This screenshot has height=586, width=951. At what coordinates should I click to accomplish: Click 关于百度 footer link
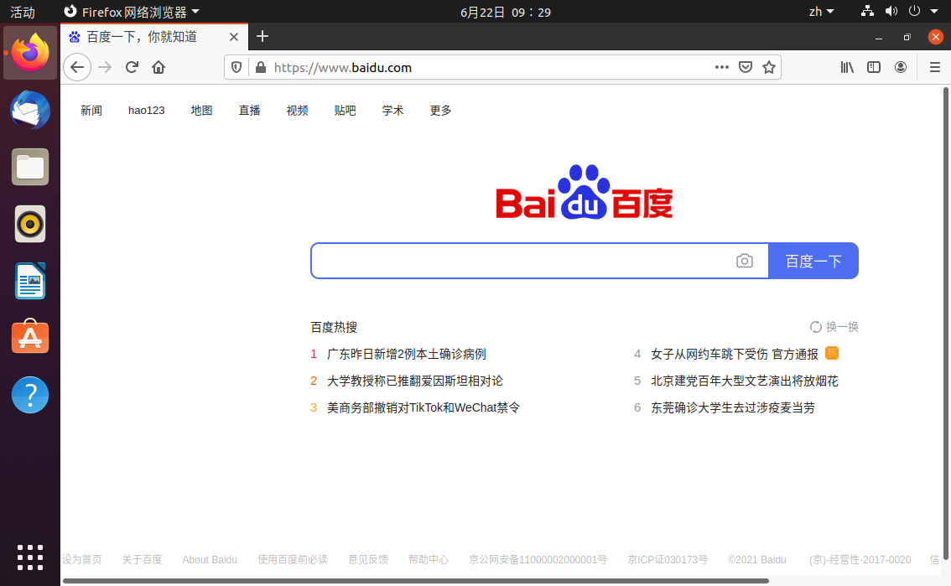[x=142, y=559]
